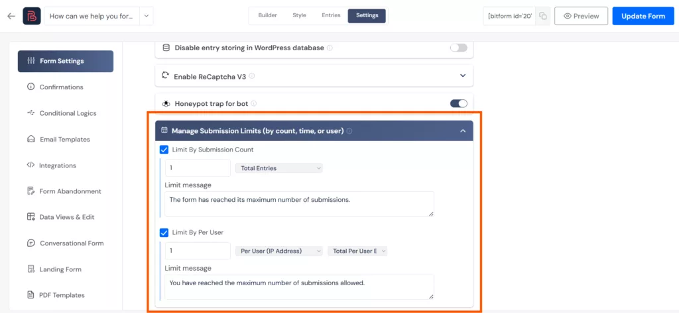Open the Total Entries dropdown
679x313 pixels.
pyautogui.click(x=279, y=168)
